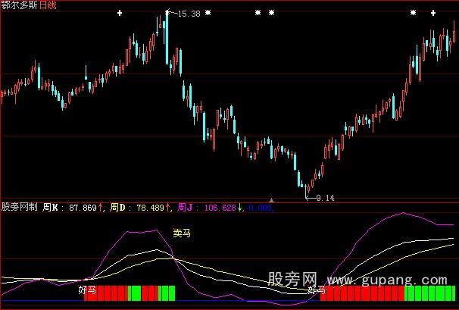Click the 好马 label beneath the 卖马 peak

coord(87,290)
